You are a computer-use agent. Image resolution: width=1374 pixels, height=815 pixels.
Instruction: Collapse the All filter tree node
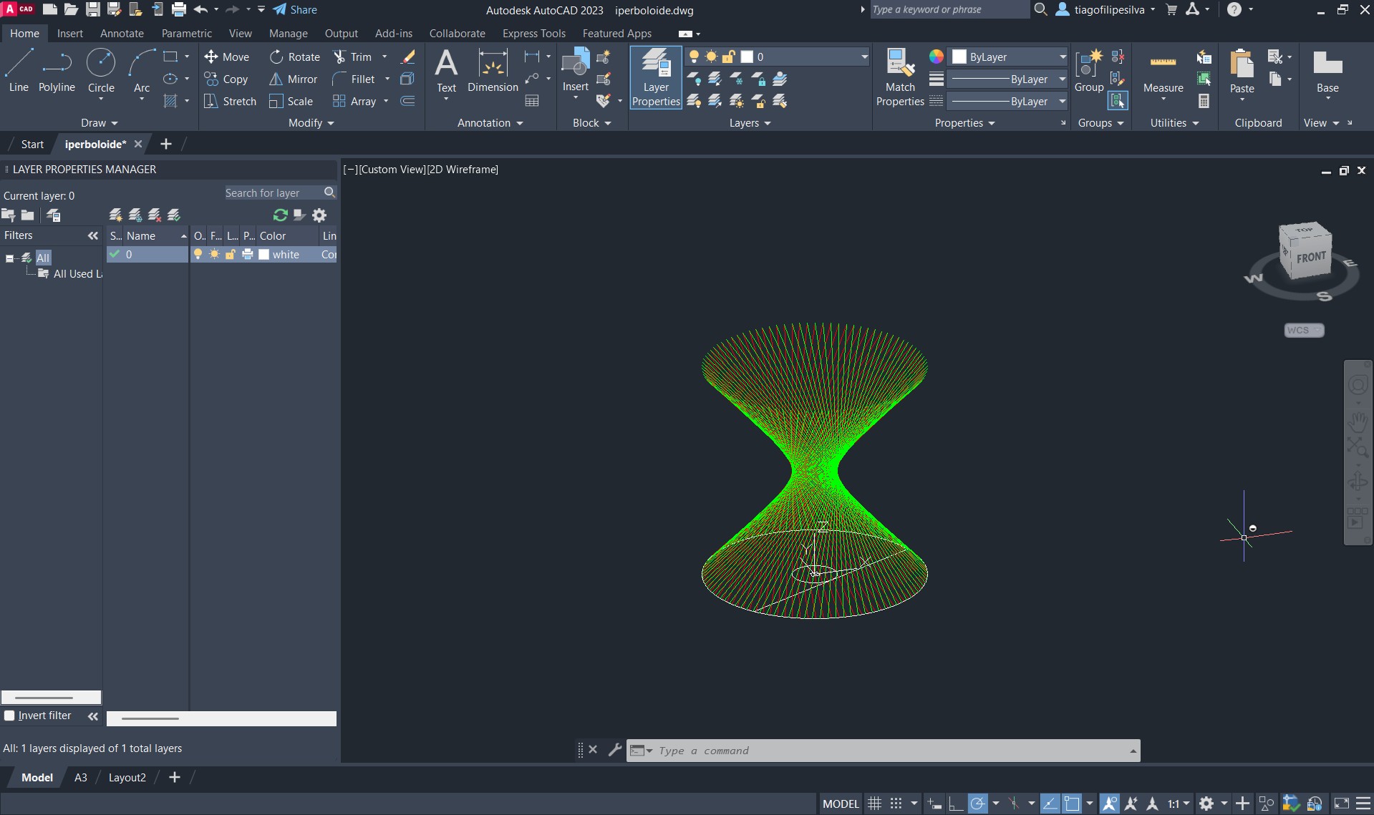pos(9,258)
